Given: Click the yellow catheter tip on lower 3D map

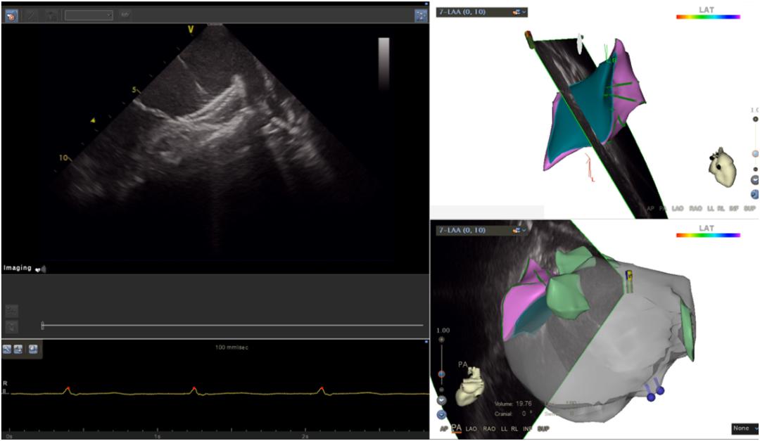Looking at the screenshot, I should pos(630,276).
